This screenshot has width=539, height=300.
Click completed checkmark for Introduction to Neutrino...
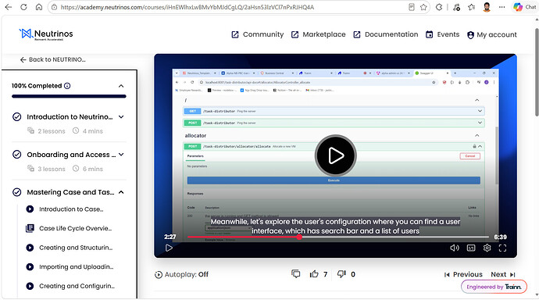point(17,117)
